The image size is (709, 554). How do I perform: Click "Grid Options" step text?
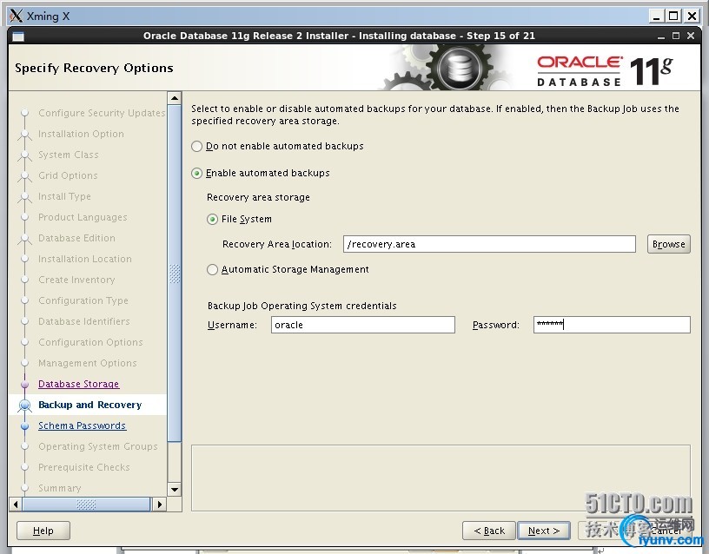68,175
